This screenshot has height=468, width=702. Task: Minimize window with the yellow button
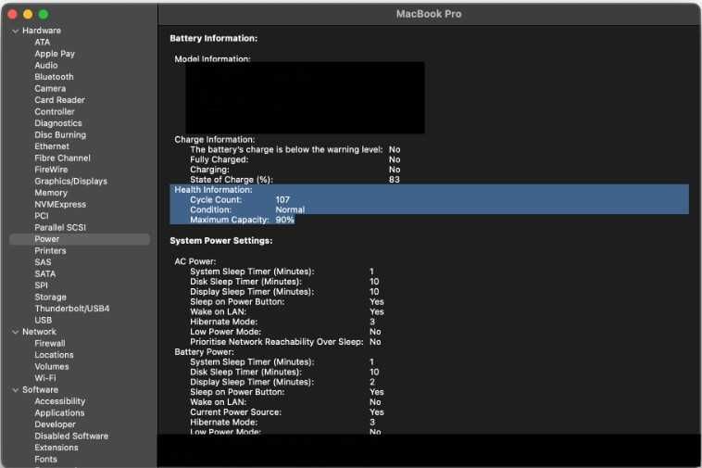[28, 15]
